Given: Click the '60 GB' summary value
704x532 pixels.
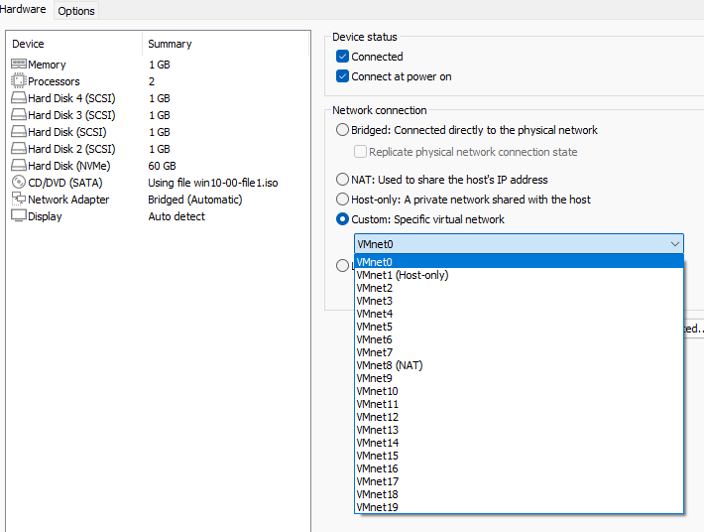Looking at the screenshot, I should (x=162, y=166).
